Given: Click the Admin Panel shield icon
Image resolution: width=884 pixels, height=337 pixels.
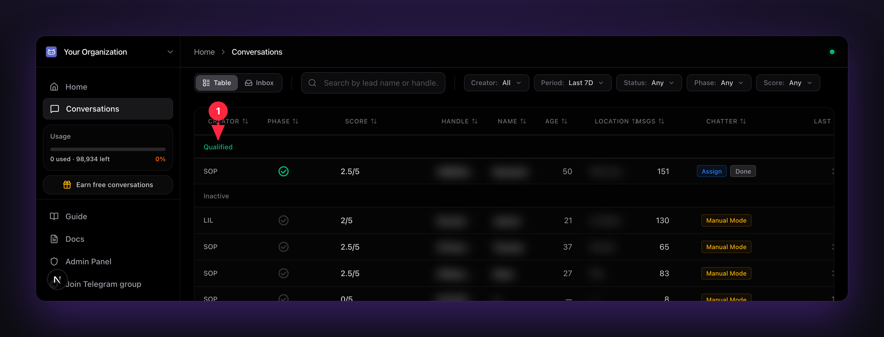Looking at the screenshot, I should pyautogui.click(x=54, y=261).
